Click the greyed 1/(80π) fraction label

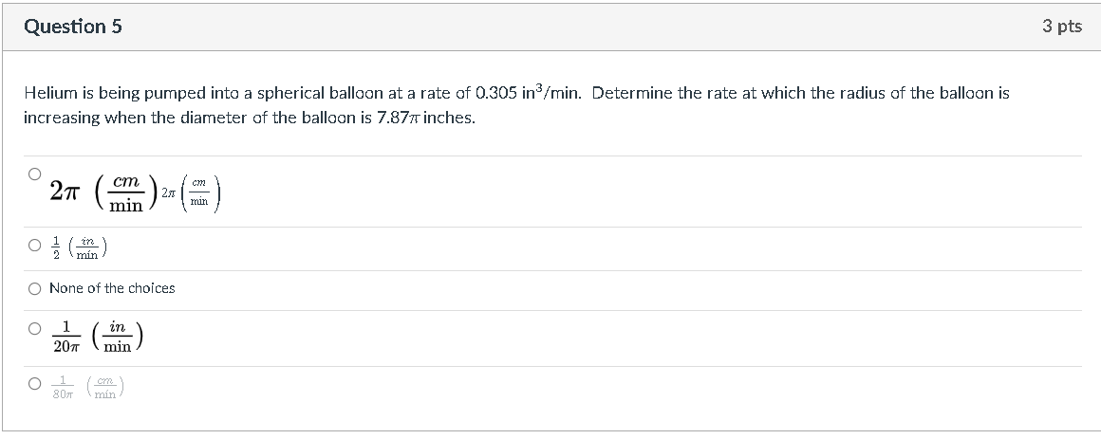click(63, 387)
